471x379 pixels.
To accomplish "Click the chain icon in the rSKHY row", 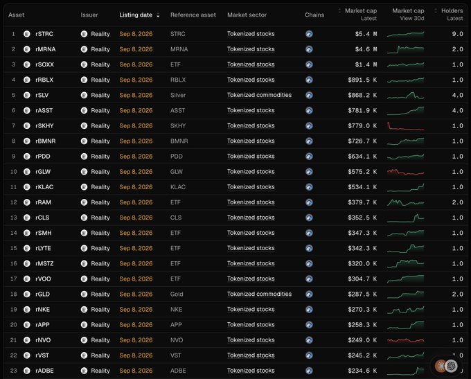I will tap(309, 126).
